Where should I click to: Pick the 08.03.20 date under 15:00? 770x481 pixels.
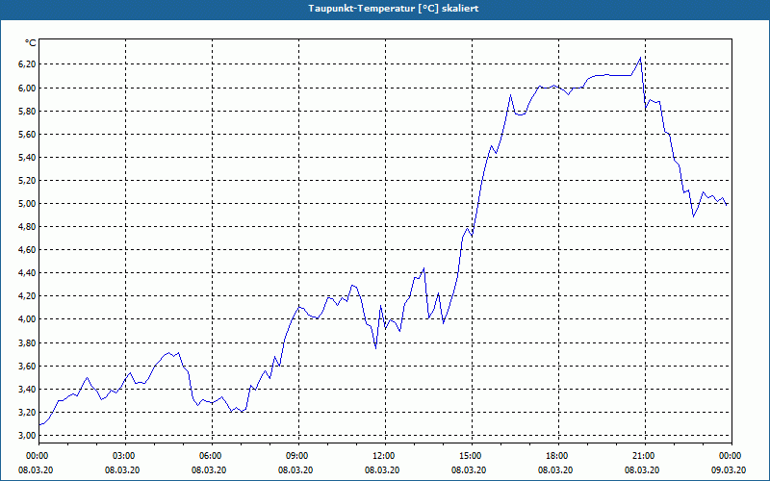tap(469, 470)
